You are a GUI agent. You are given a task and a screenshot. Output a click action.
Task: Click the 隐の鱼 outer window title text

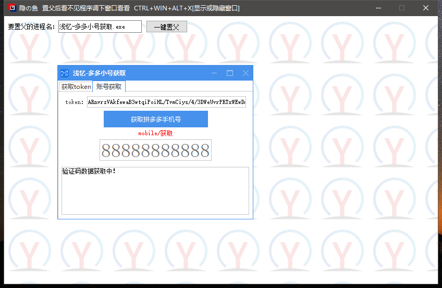coord(129,8)
